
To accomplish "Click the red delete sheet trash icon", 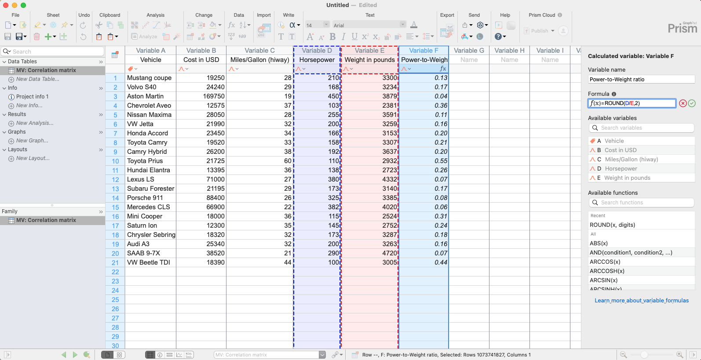I will click(x=37, y=36).
